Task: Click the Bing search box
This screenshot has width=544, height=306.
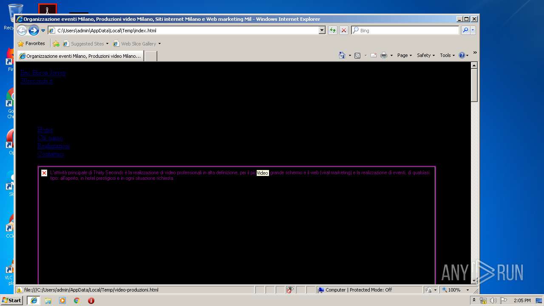Action: point(405,30)
